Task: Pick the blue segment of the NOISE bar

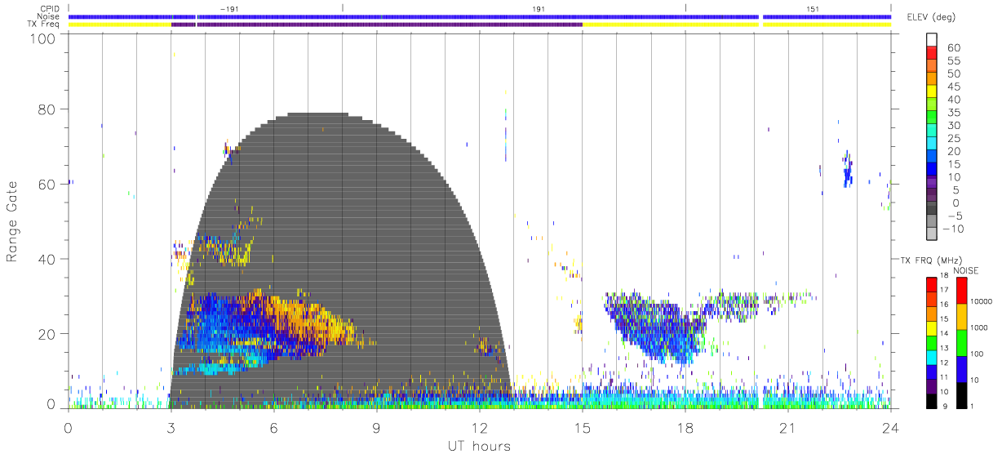Action: click(x=961, y=369)
